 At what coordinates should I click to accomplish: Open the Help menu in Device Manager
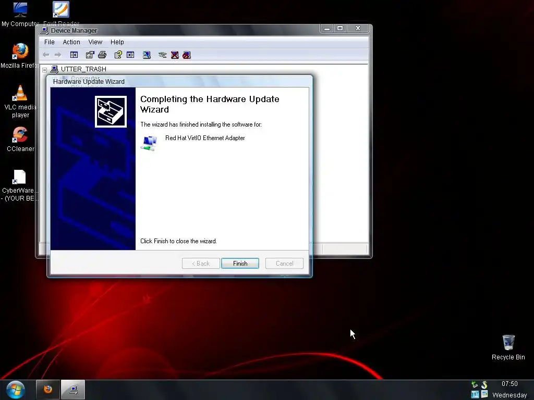(x=117, y=42)
